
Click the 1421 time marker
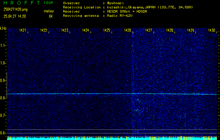coord(23,30)
